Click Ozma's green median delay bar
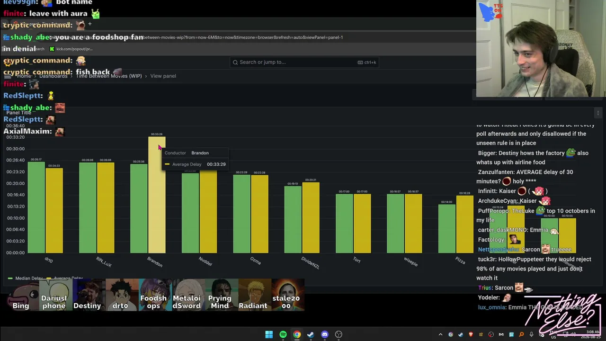This screenshot has height=341, width=606. coord(241,214)
